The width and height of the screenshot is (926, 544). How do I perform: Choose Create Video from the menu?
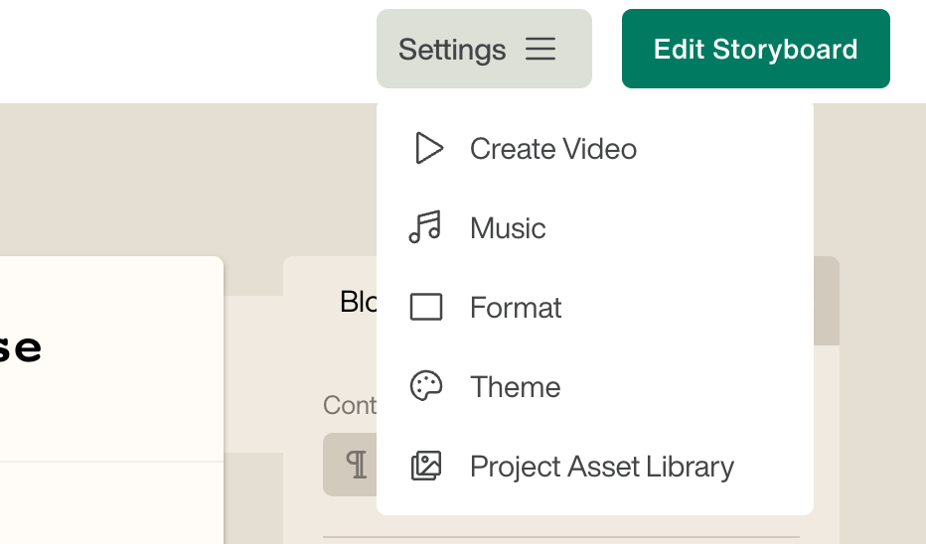pyautogui.click(x=552, y=149)
